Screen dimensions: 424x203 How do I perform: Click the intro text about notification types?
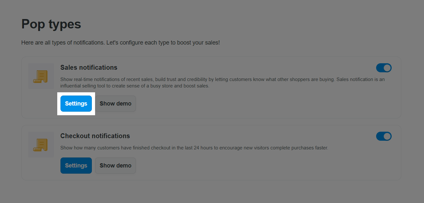[120, 43]
